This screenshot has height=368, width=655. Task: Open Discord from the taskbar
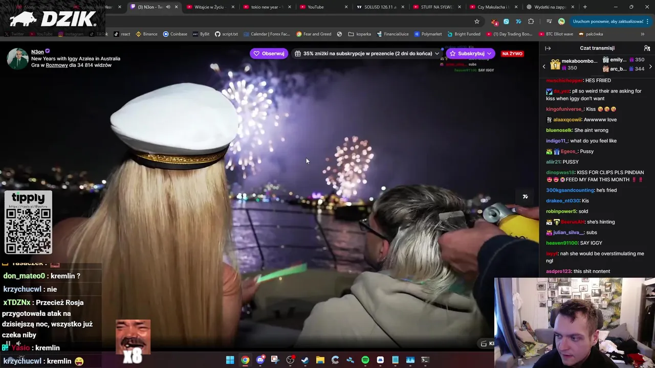[x=260, y=360]
